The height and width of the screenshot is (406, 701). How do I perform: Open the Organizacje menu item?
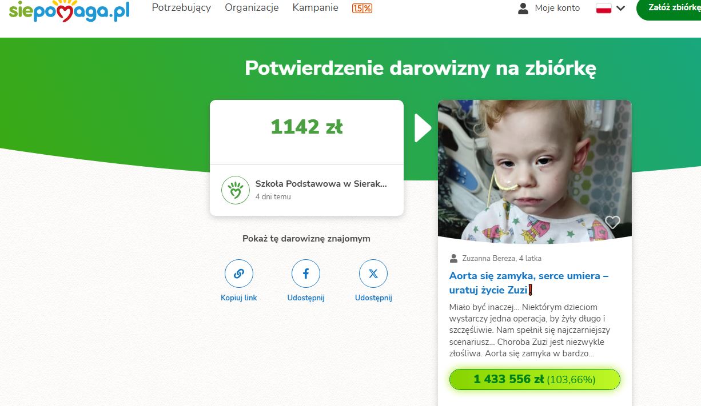(x=252, y=7)
